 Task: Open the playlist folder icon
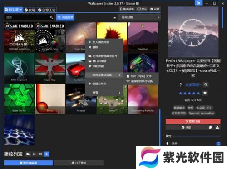pyautogui.click(x=28, y=154)
